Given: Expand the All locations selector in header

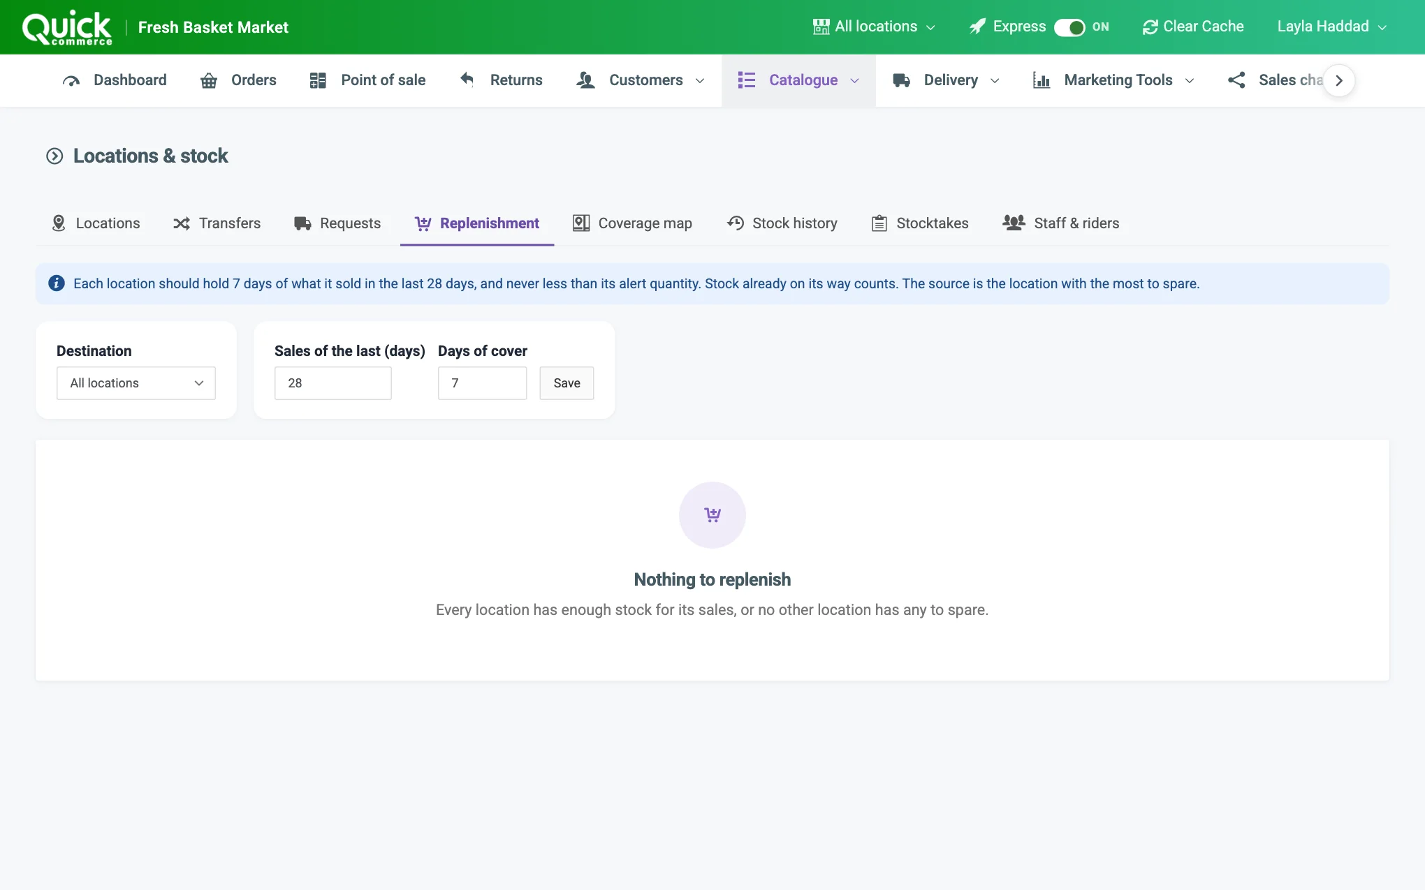Looking at the screenshot, I should click(874, 27).
